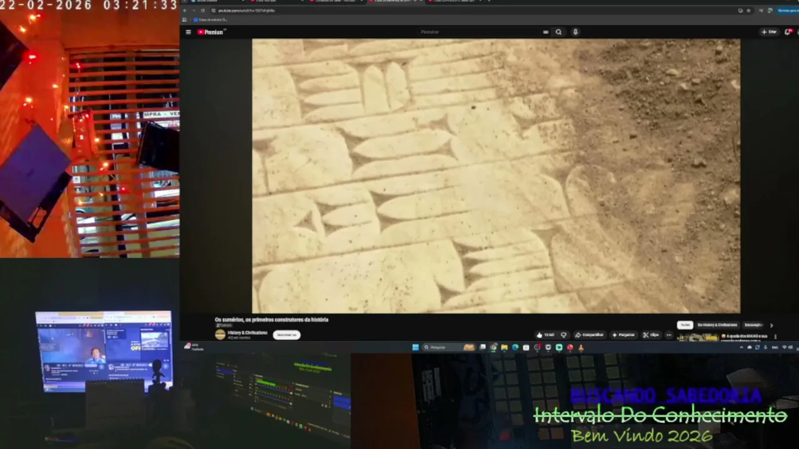The width and height of the screenshot is (799, 449).
Task: Open the Windows Start menu
Action: click(415, 347)
